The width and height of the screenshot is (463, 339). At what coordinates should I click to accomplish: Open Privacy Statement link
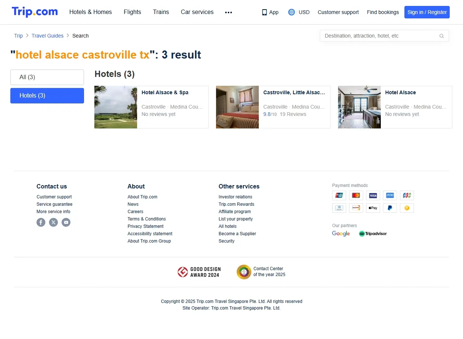146,226
